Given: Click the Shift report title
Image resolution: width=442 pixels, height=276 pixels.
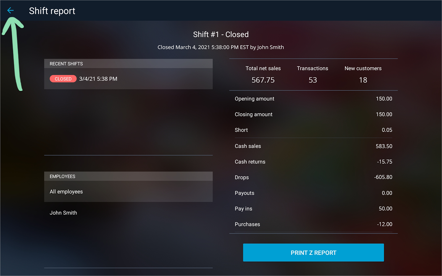Looking at the screenshot, I should pyautogui.click(x=52, y=11).
